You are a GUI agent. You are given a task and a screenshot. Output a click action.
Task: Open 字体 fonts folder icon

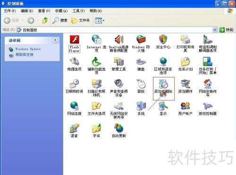[x=96, y=131]
